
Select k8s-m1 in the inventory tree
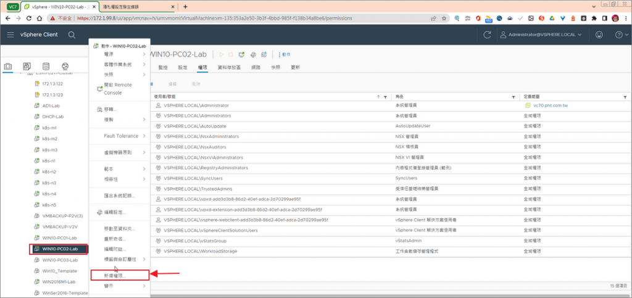[x=49, y=127]
